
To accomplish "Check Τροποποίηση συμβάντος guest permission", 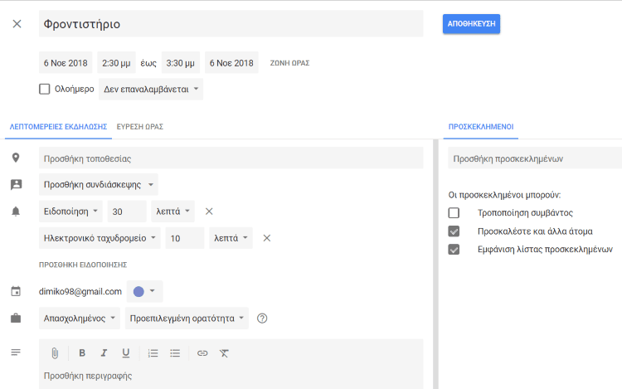I will pos(454,213).
